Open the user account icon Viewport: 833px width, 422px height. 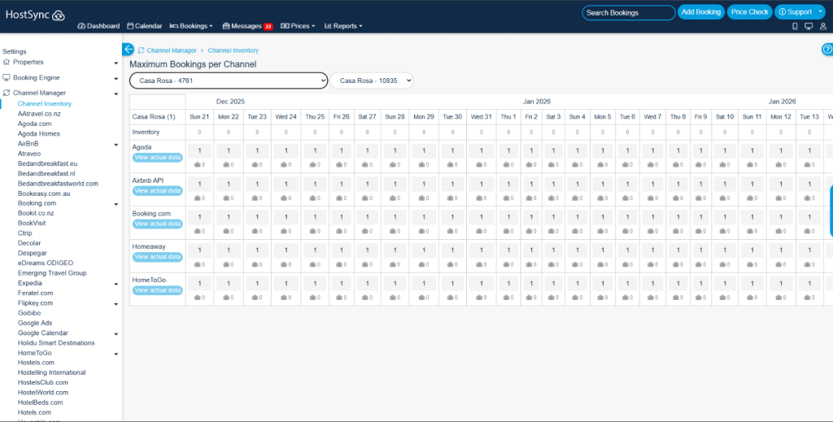pos(823,26)
